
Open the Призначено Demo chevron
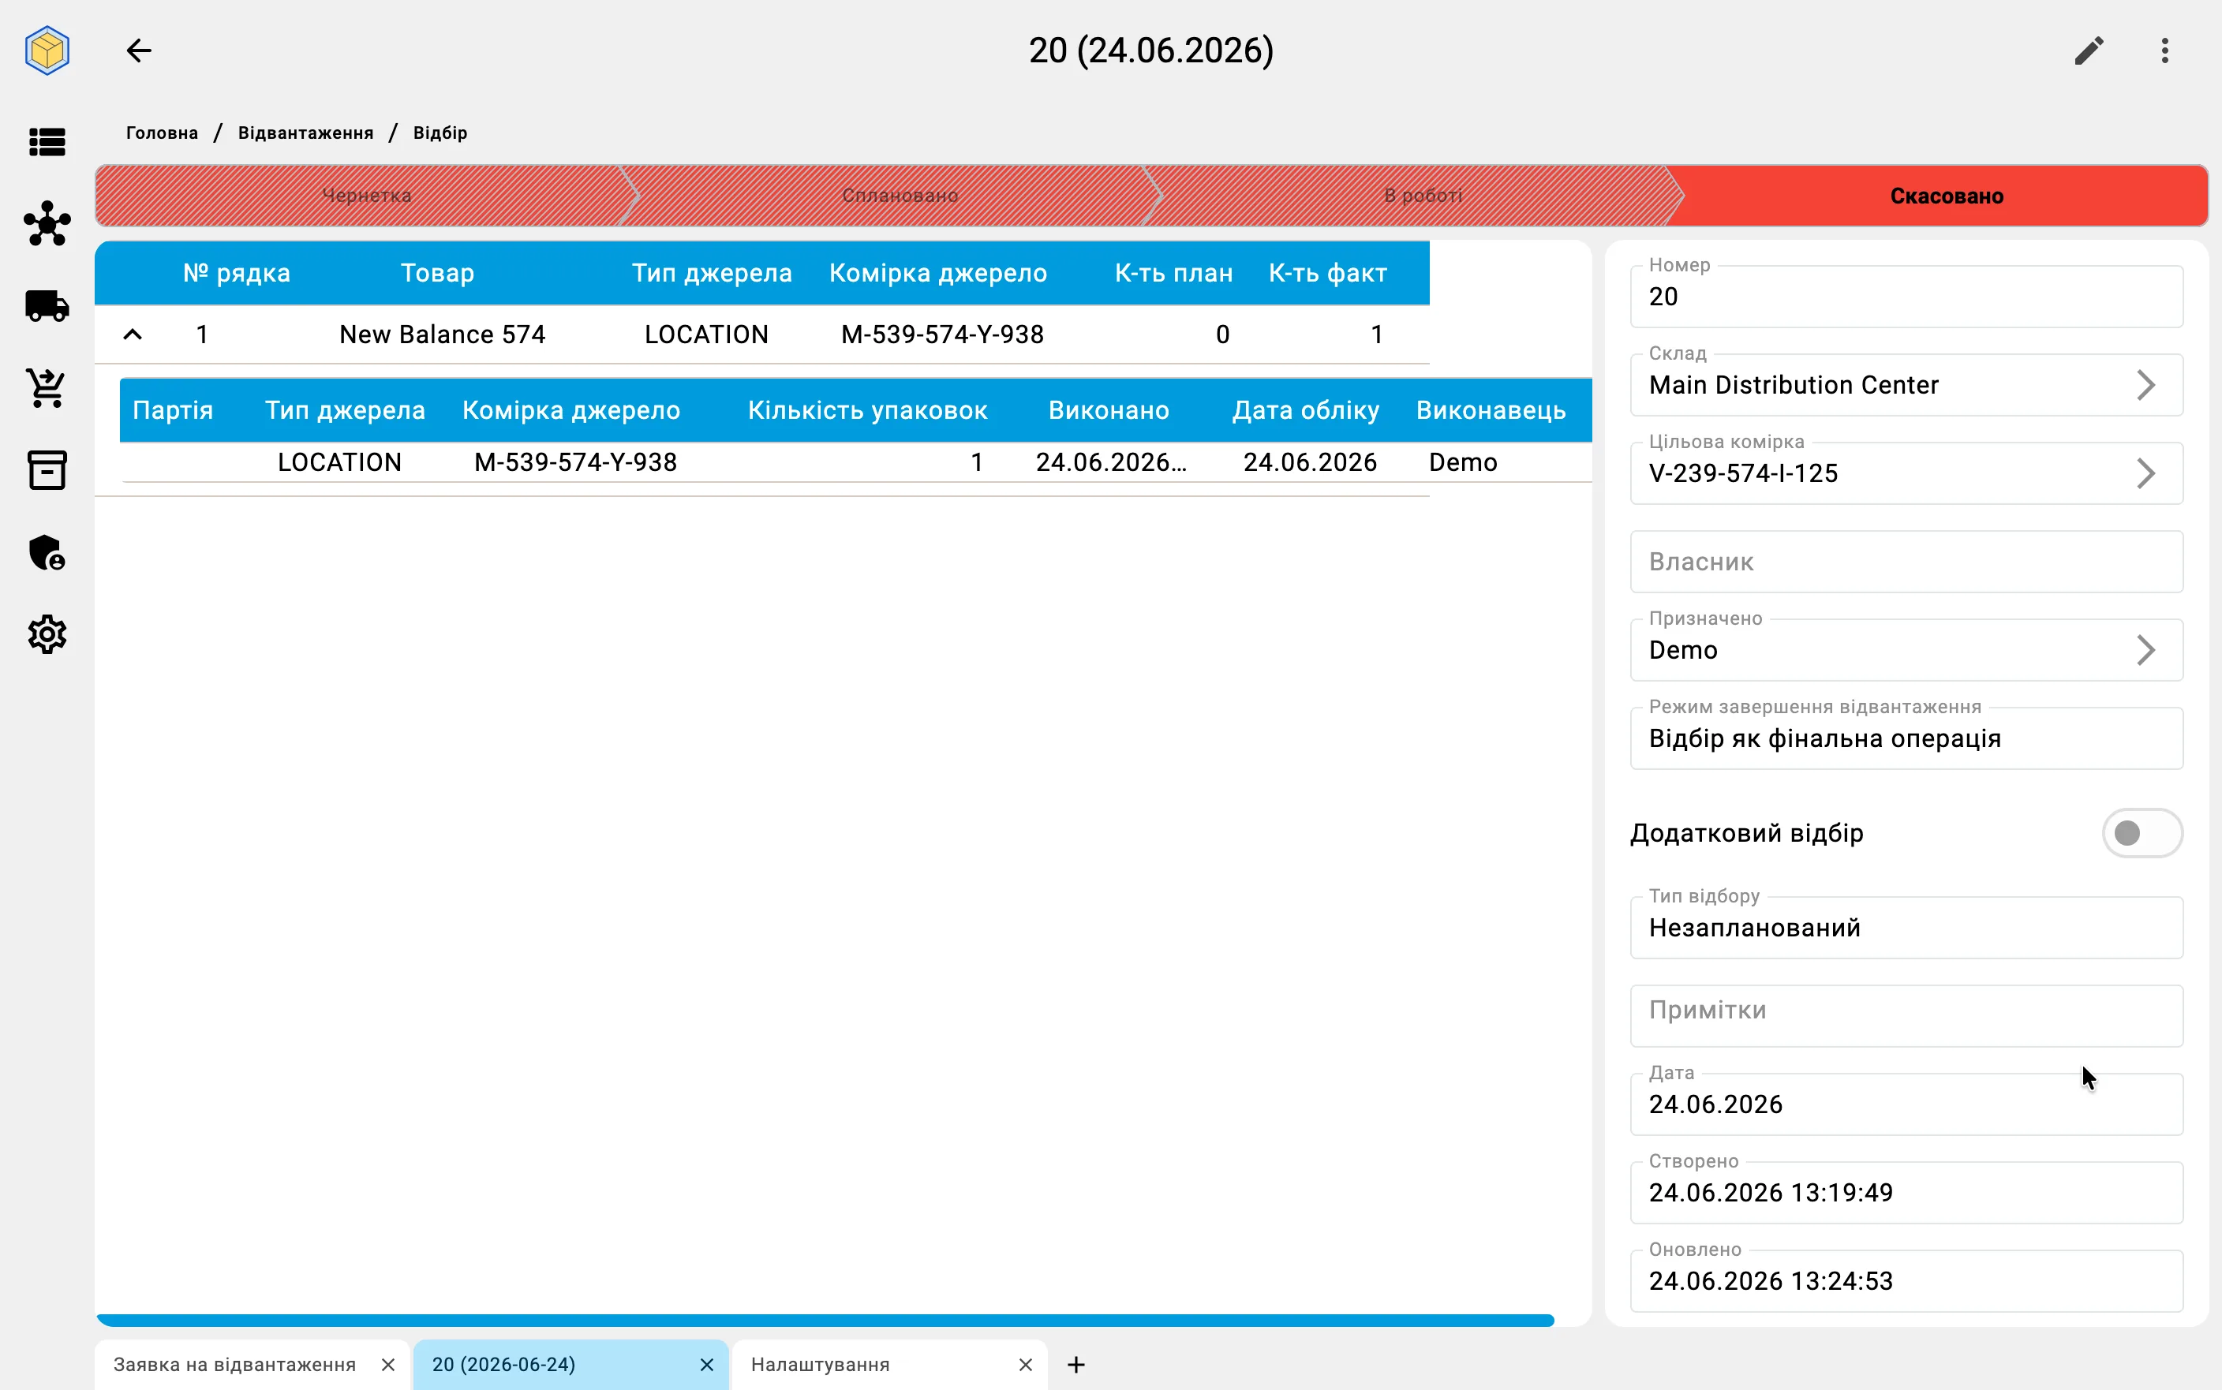point(2145,650)
